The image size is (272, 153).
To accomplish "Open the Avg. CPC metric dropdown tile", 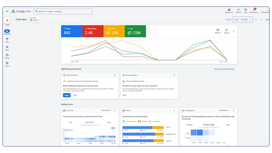I will (114, 31).
